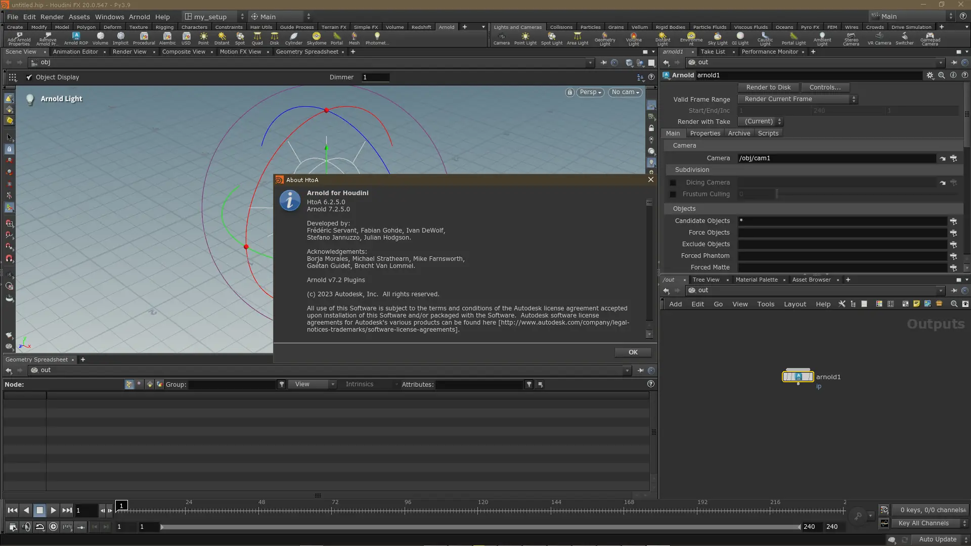
Task: Open the Persp viewport menu
Action: [590, 92]
